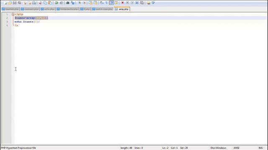Open the Replace dialog icon

pos(72,3)
